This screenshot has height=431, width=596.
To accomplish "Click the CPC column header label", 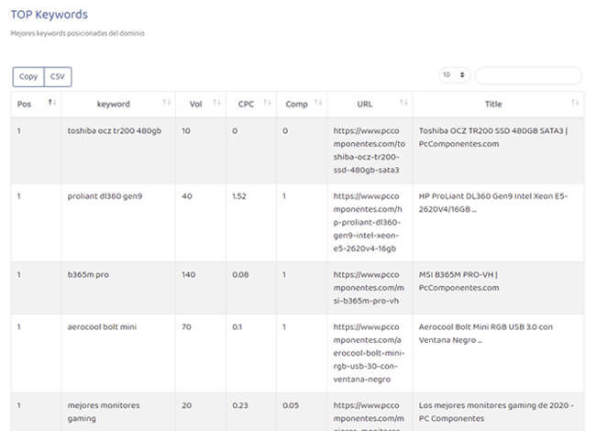I will 246,105.
